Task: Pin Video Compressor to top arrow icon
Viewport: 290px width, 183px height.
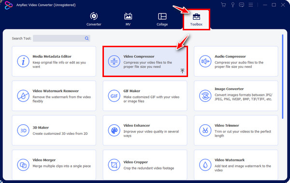Action: click(182, 71)
